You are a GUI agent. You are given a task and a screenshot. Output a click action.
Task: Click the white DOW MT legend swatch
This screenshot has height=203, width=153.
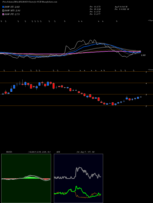click(x=3, y=11)
